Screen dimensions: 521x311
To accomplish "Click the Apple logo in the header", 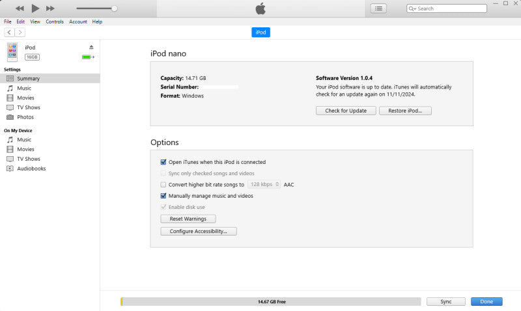I will pos(260,8).
